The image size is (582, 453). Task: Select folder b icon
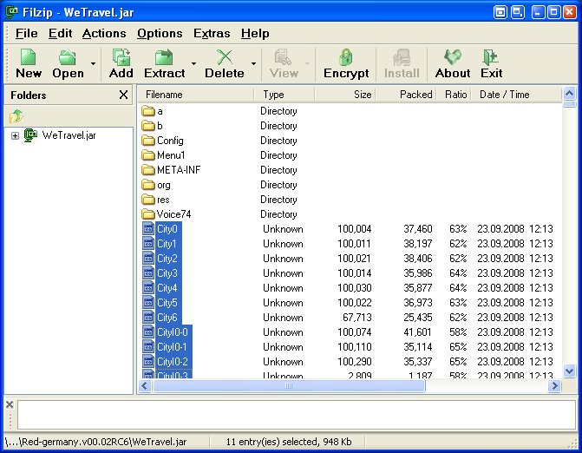148,126
